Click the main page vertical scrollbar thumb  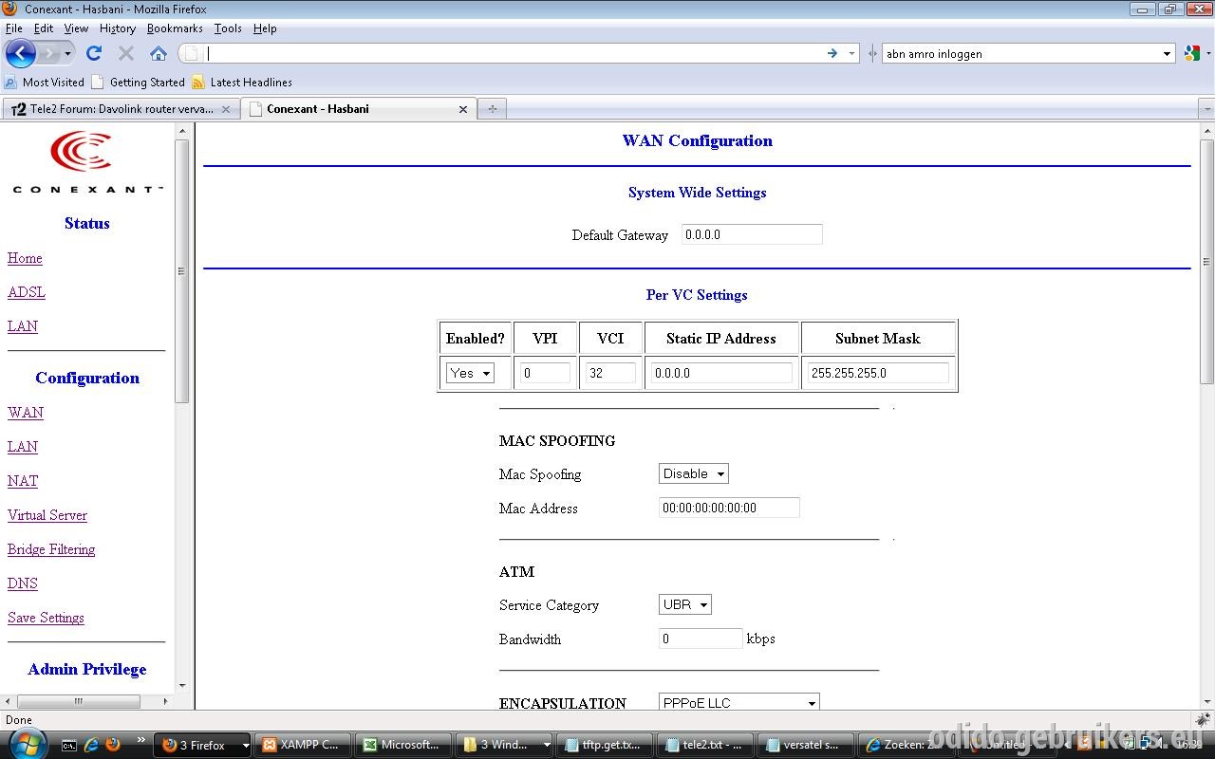pos(1207,261)
